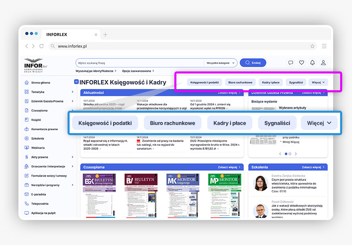Open the user account profile icon
Image resolution: width=352 pixels, height=245 pixels.
323,63
